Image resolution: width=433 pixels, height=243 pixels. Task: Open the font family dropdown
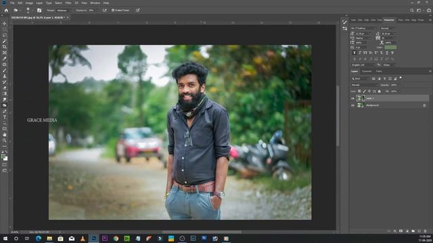(364, 28)
